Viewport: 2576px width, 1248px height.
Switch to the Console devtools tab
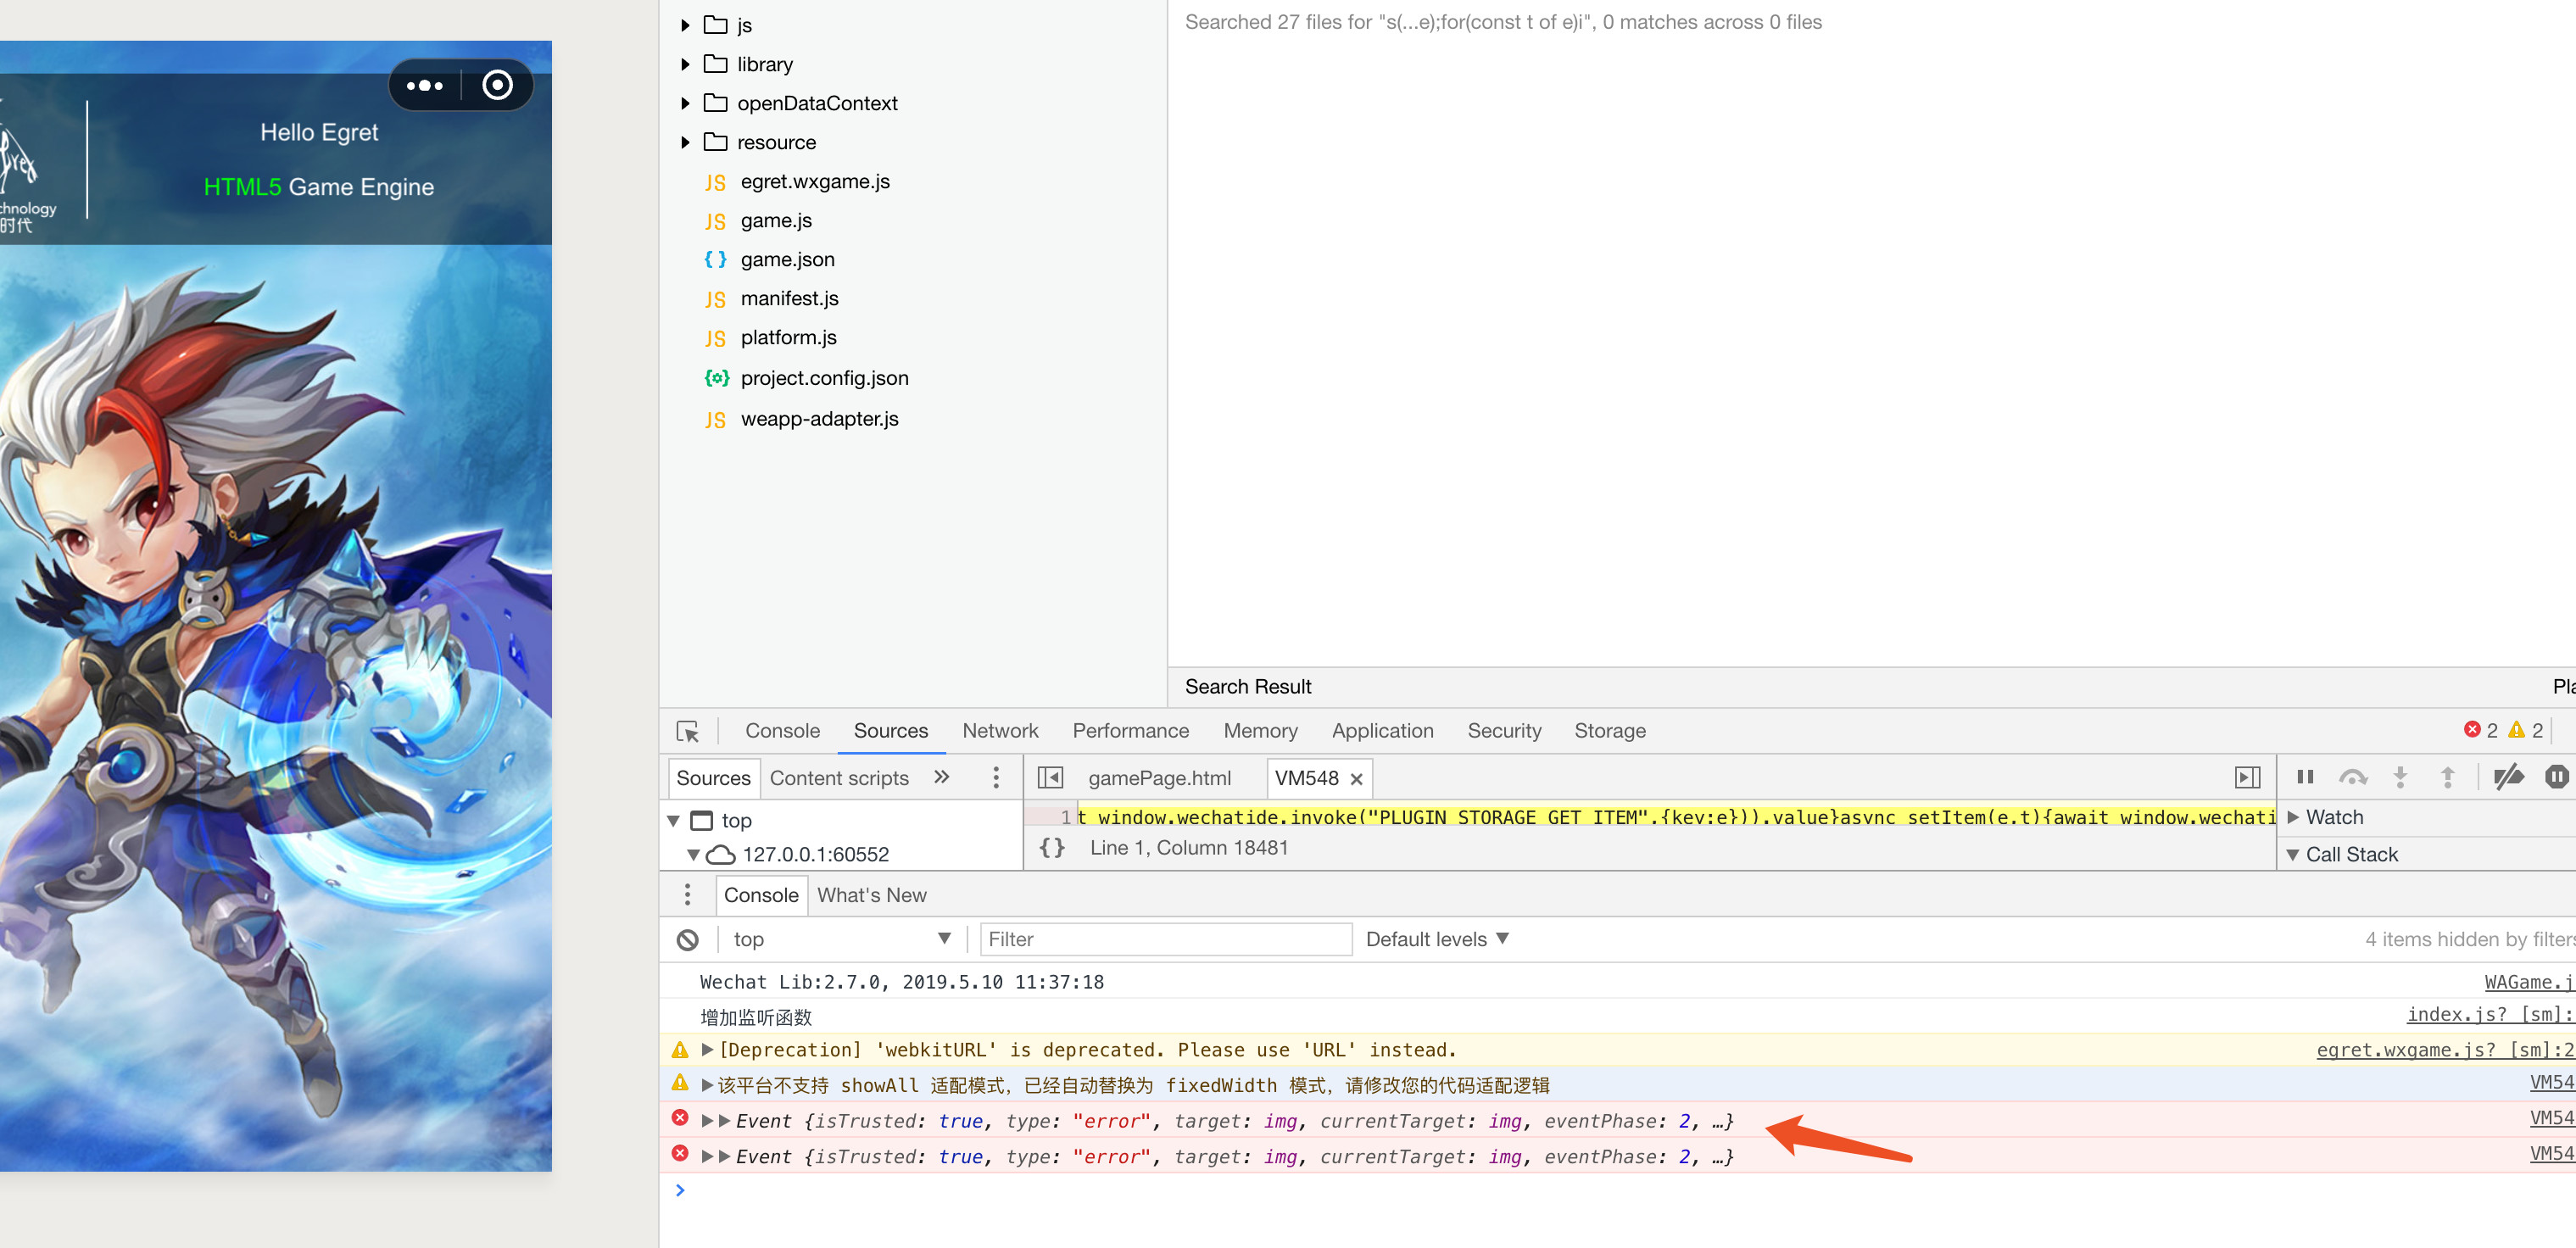782,731
